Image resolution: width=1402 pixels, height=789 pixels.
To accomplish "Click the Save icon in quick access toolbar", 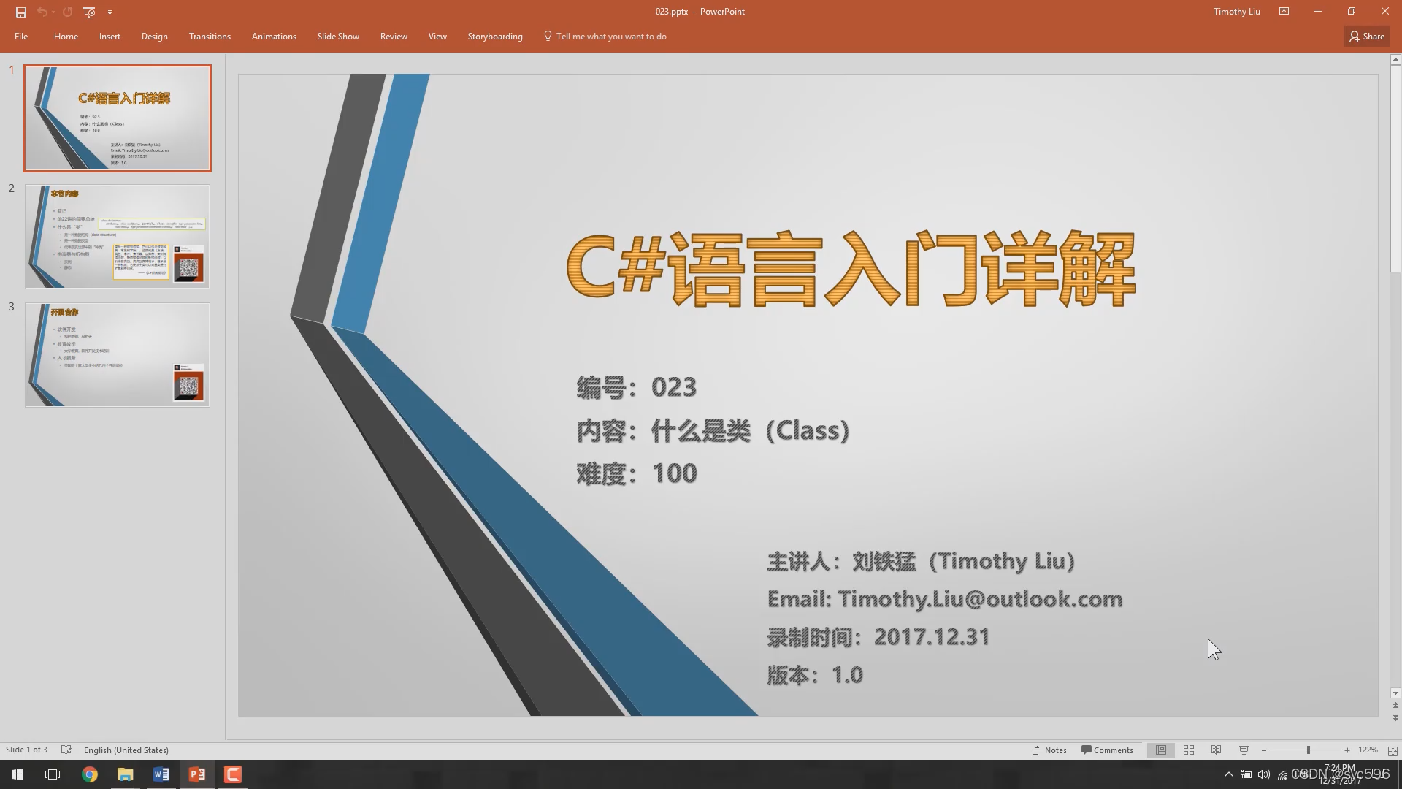I will 20,12.
